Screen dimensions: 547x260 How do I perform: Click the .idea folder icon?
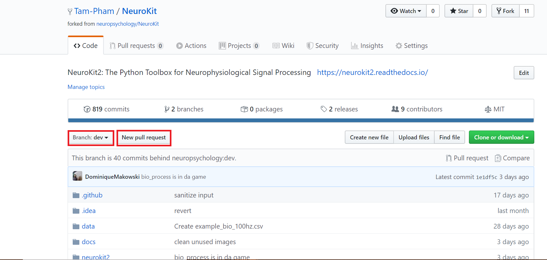[76, 211]
